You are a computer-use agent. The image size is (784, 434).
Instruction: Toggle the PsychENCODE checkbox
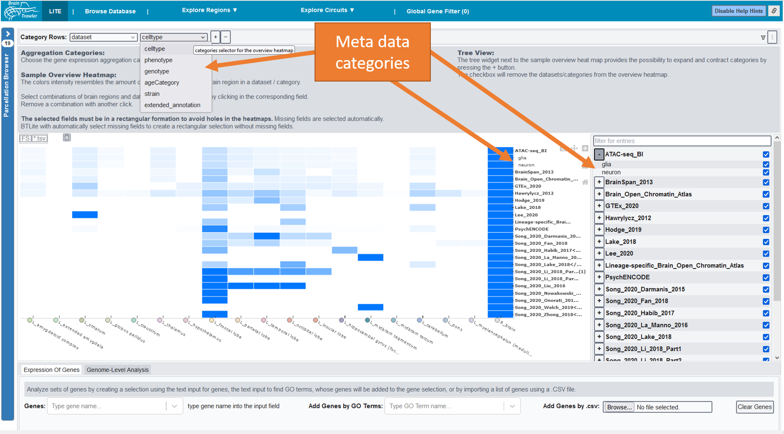pyautogui.click(x=766, y=278)
